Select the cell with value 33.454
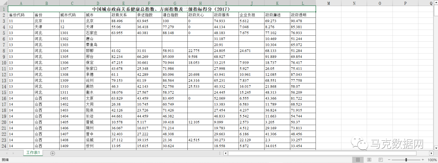The image size is (438, 163). pos(303,146)
